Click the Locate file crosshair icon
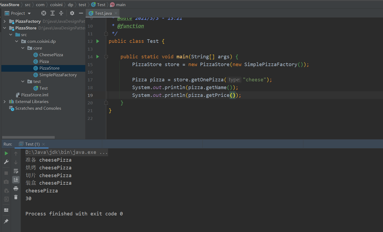Image resolution: width=383 pixels, height=232 pixels. point(44,13)
